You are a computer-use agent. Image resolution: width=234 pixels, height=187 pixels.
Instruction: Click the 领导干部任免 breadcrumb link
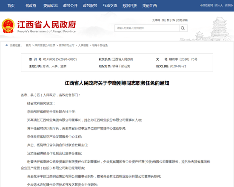coord(100,45)
